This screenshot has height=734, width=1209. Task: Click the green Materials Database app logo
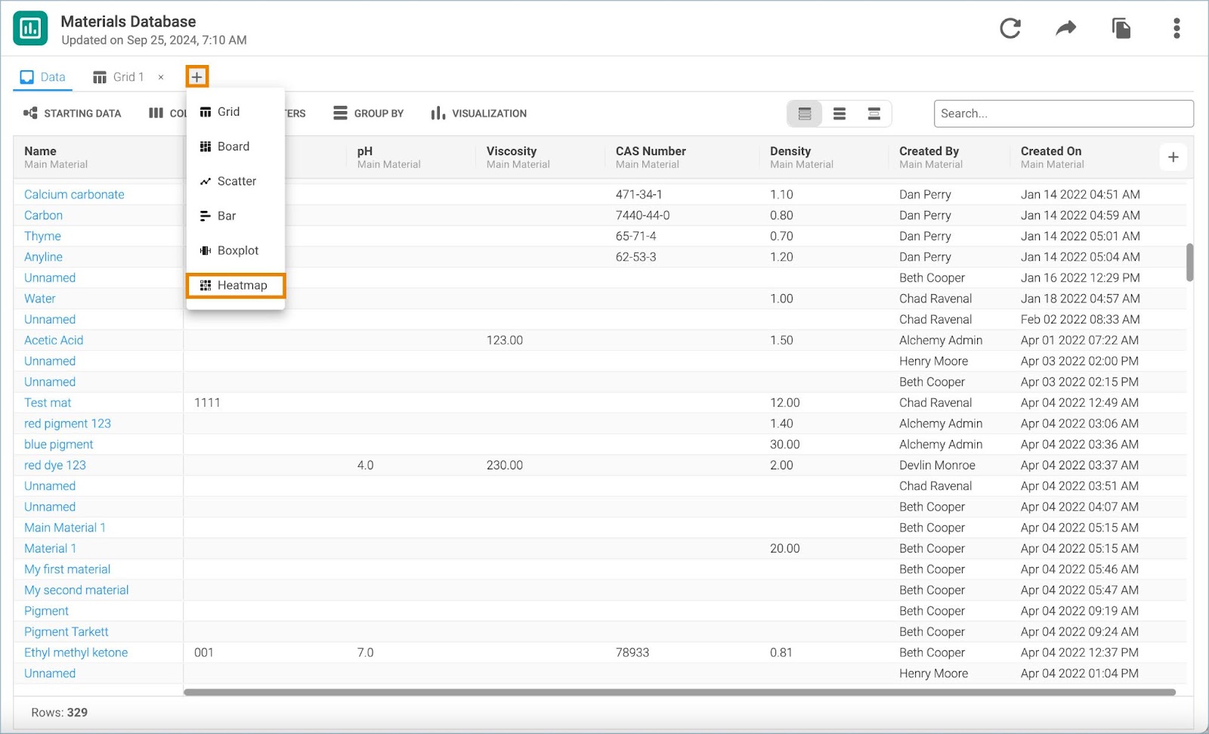[30, 29]
